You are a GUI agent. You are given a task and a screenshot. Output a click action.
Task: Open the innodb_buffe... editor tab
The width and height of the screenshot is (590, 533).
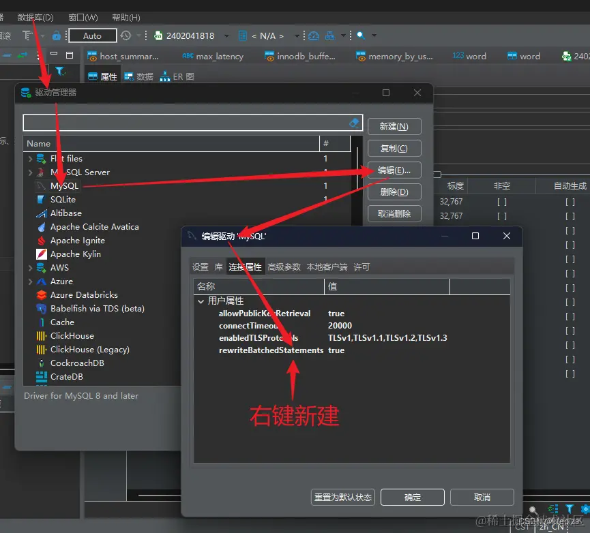[300, 57]
